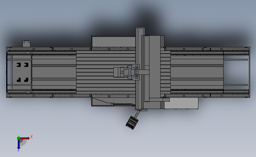
Task: Select the end plate with four black cutouts
Action: click(22, 72)
